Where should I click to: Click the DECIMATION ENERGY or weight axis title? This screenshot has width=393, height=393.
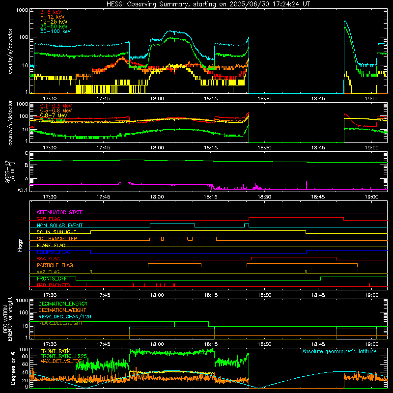7,319
